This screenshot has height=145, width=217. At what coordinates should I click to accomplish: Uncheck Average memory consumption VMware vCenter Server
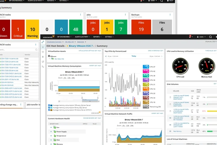[x=49, y=105]
